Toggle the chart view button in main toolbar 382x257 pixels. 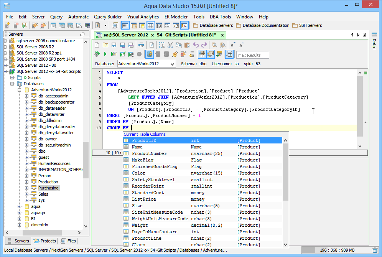tap(184, 25)
